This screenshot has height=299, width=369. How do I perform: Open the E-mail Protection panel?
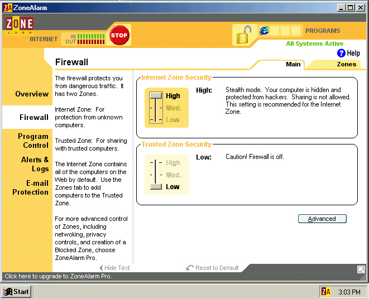(x=30, y=187)
